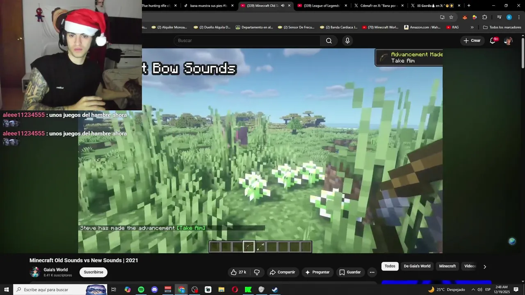525x295 pixels.
Task: Open Voicemeeter from the taskbar
Action: pyautogui.click(x=168, y=290)
